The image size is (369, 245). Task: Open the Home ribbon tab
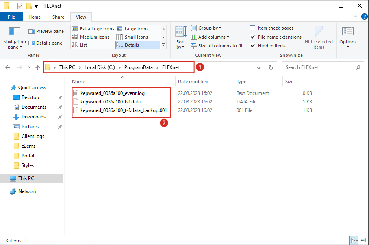pos(35,17)
